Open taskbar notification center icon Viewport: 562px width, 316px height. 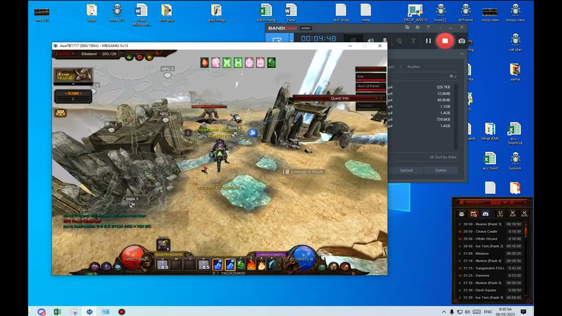pyautogui.click(x=523, y=312)
